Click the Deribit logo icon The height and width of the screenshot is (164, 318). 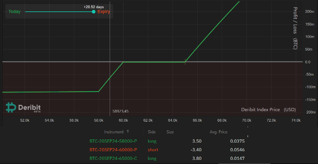coord(11,108)
